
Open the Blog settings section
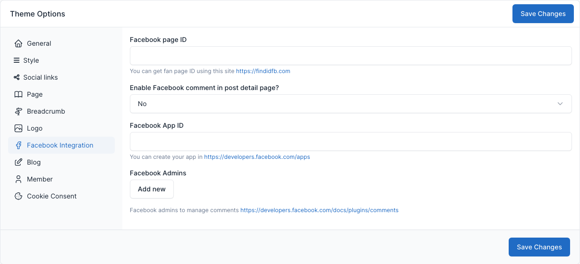point(61,162)
